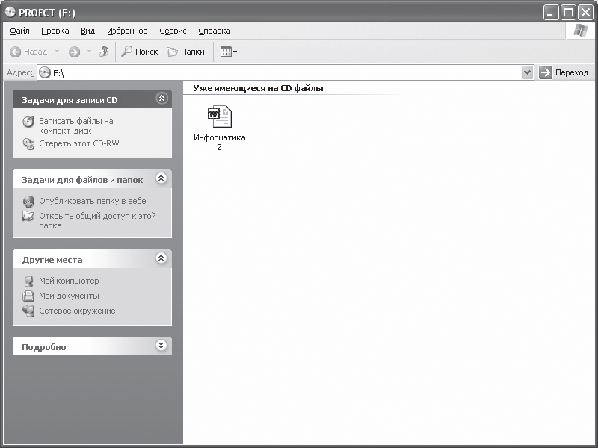Minimize the PROECT (F:) window
The width and height of the screenshot is (598, 448).
tap(550, 13)
